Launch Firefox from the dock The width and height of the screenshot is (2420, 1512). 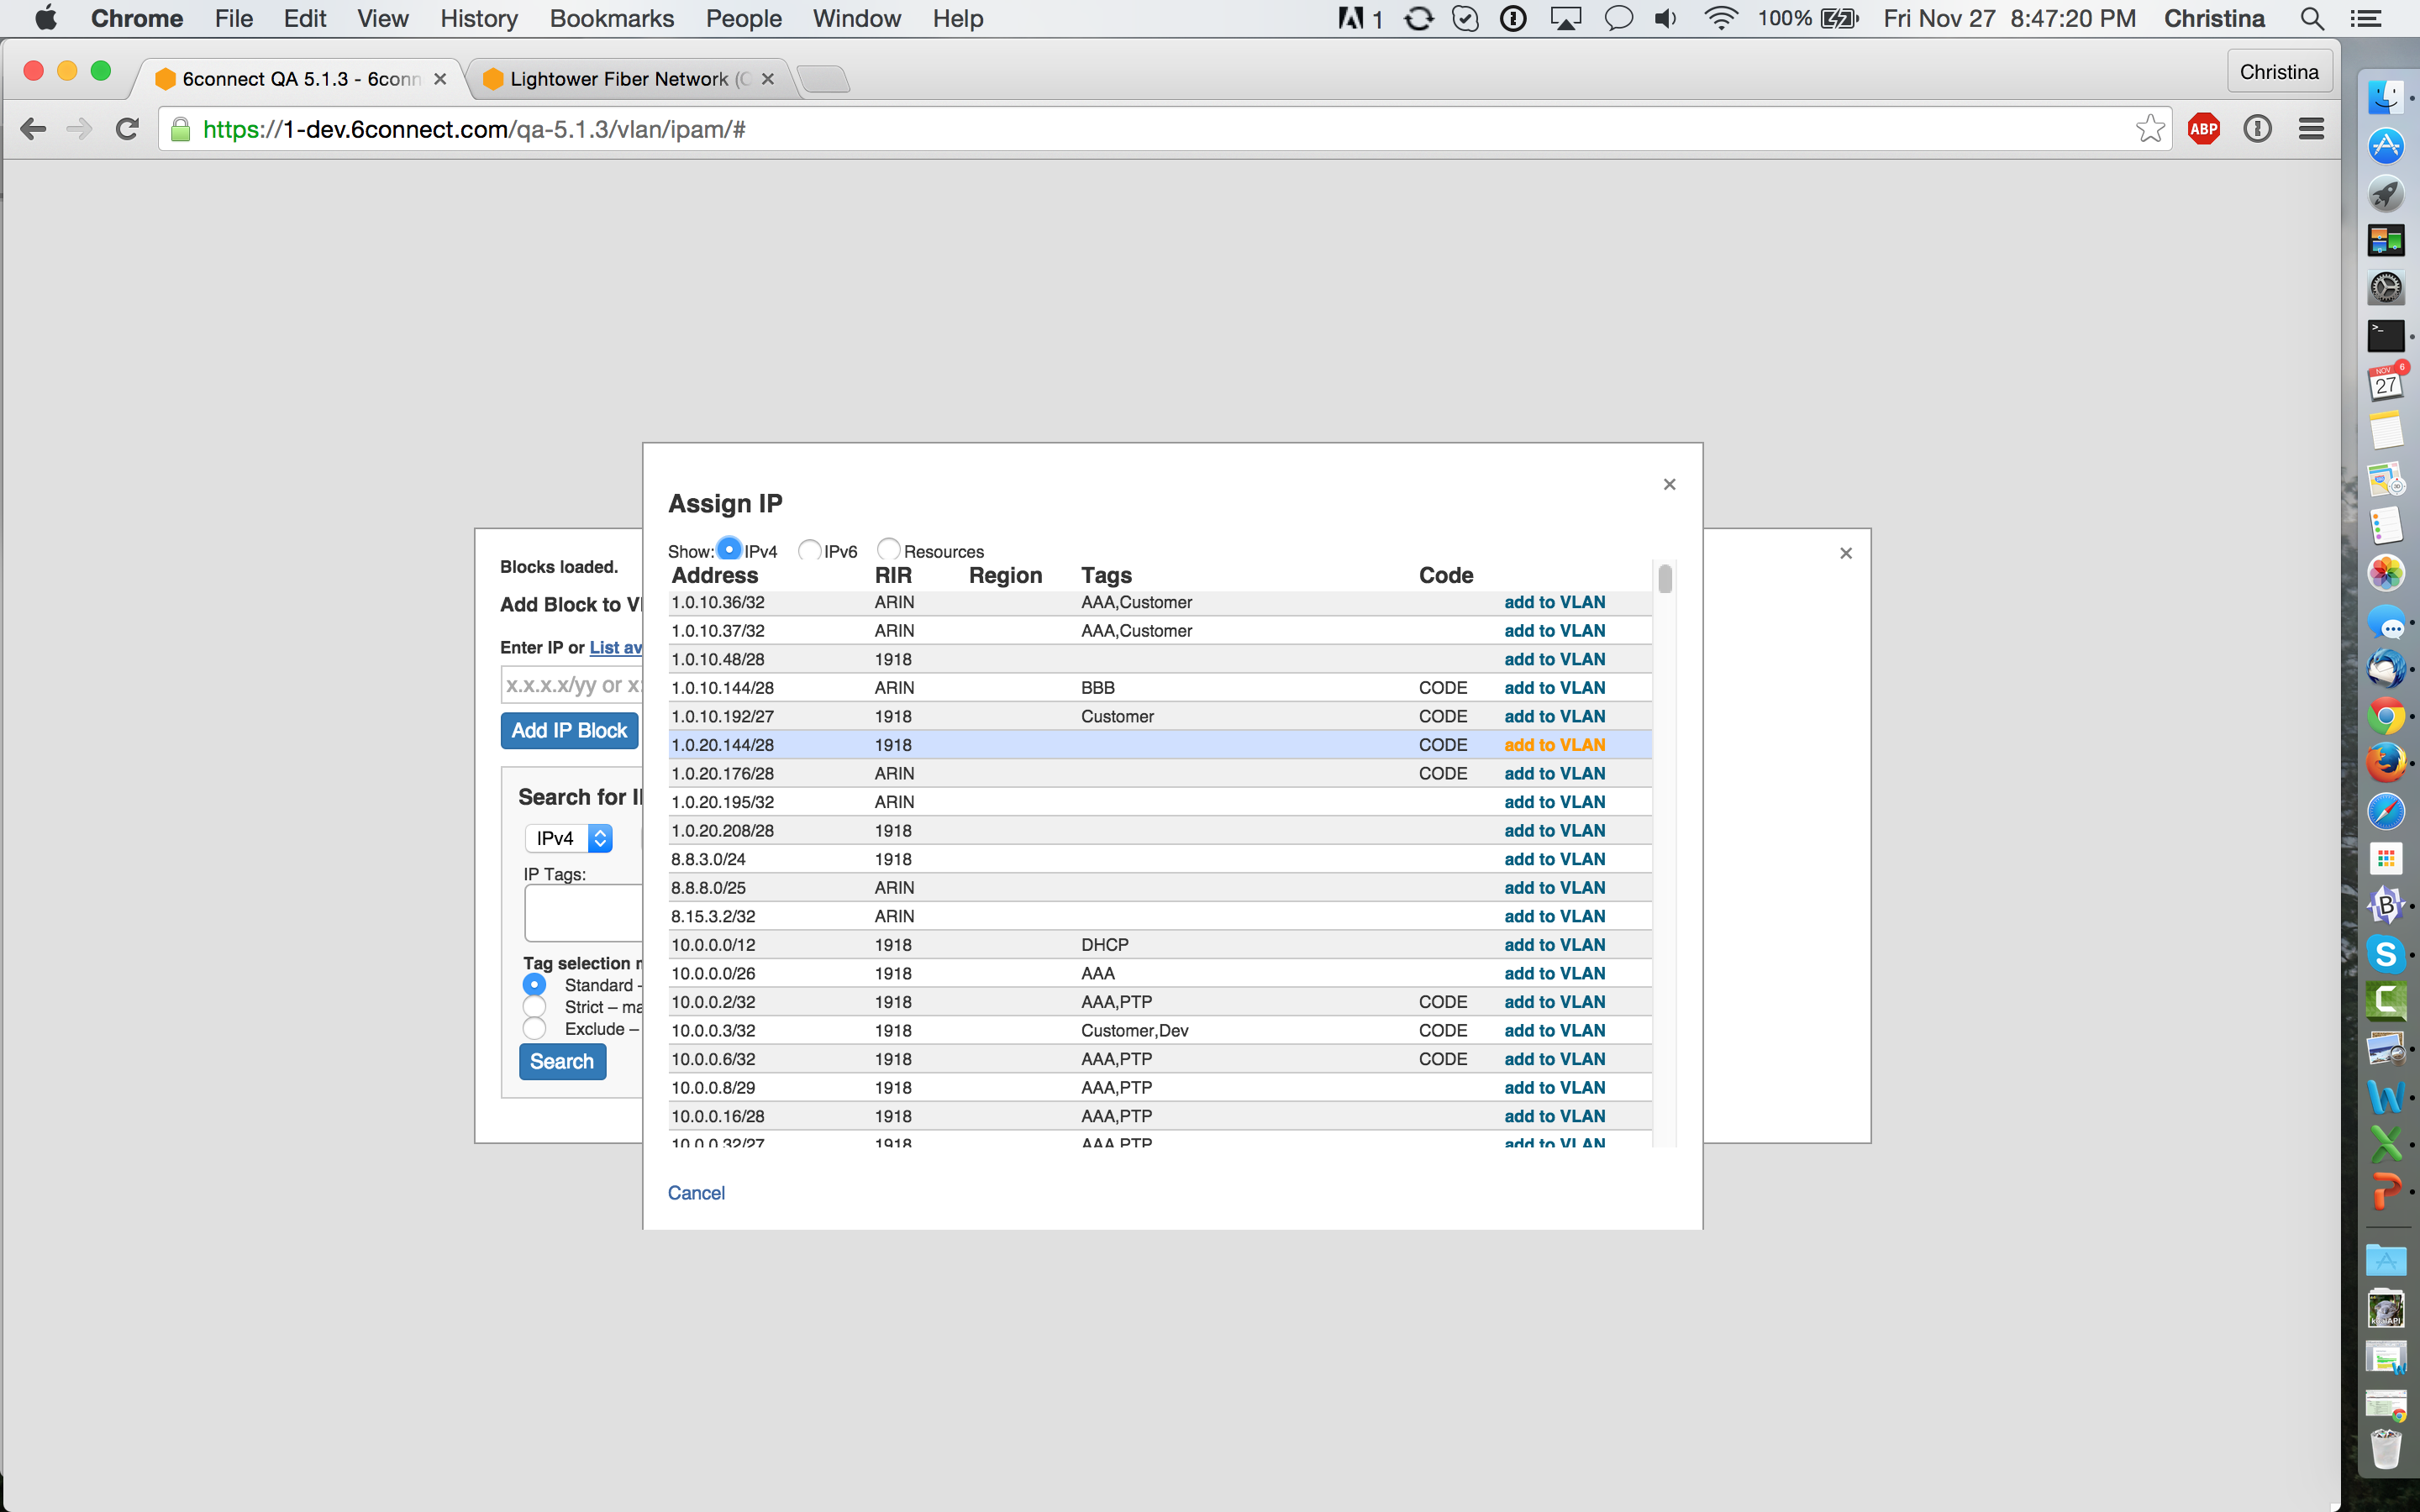tap(2386, 762)
